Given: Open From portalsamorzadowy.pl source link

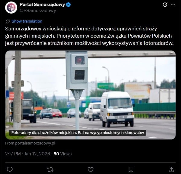Looking at the screenshot, I should pos(30,143).
